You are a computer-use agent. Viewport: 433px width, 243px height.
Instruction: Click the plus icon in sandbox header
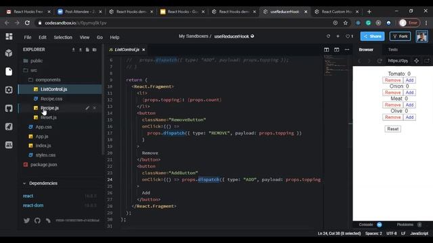click(338, 36)
